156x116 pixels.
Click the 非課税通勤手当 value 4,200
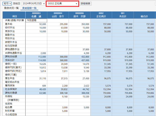tap(87, 53)
